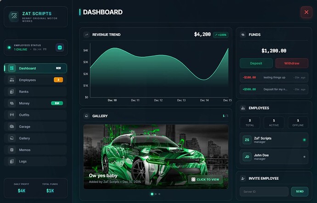Click the Ow yes baby caption
This screenshot has height=203, width=317.
click(103, 175)
